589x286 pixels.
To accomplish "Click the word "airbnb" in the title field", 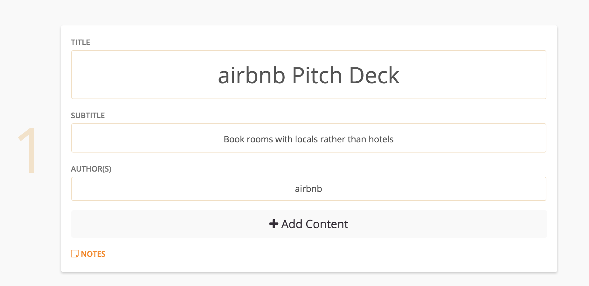I will pos(252,75).
